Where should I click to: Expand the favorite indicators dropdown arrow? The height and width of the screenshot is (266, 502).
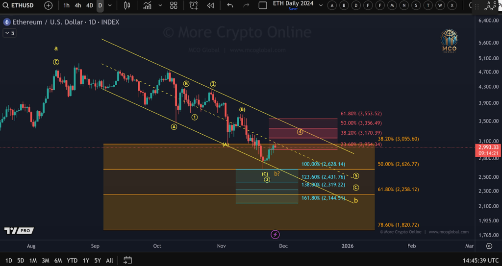160,5
